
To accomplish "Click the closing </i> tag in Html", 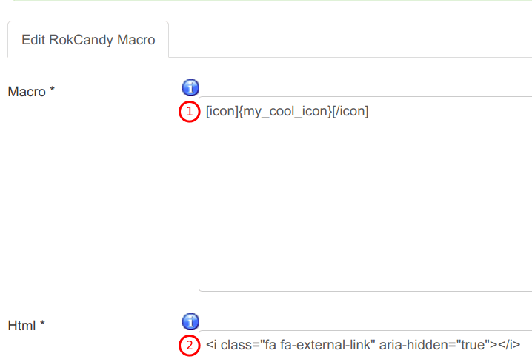I will click(509, 345).
